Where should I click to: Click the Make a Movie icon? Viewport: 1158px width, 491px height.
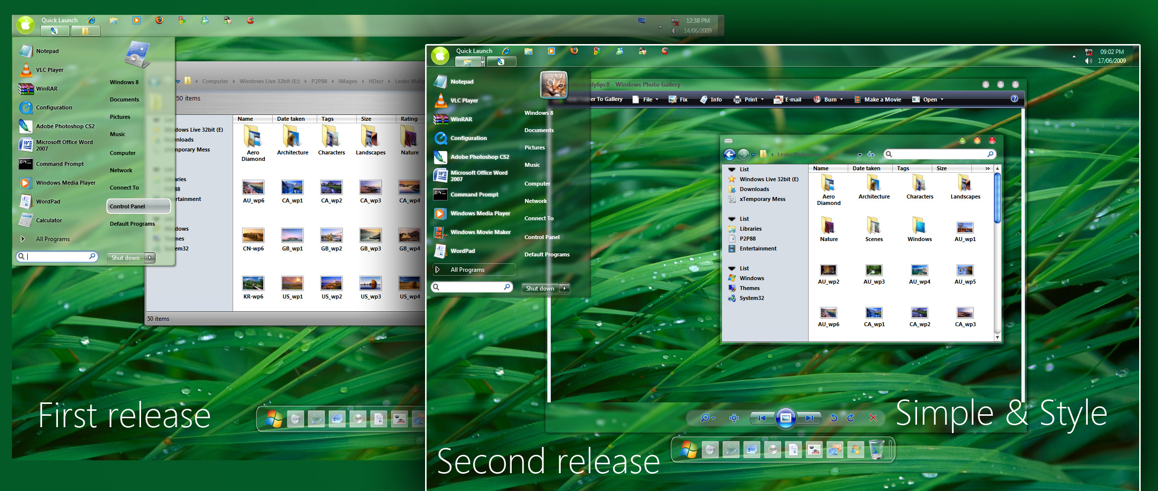pos(877,99)
